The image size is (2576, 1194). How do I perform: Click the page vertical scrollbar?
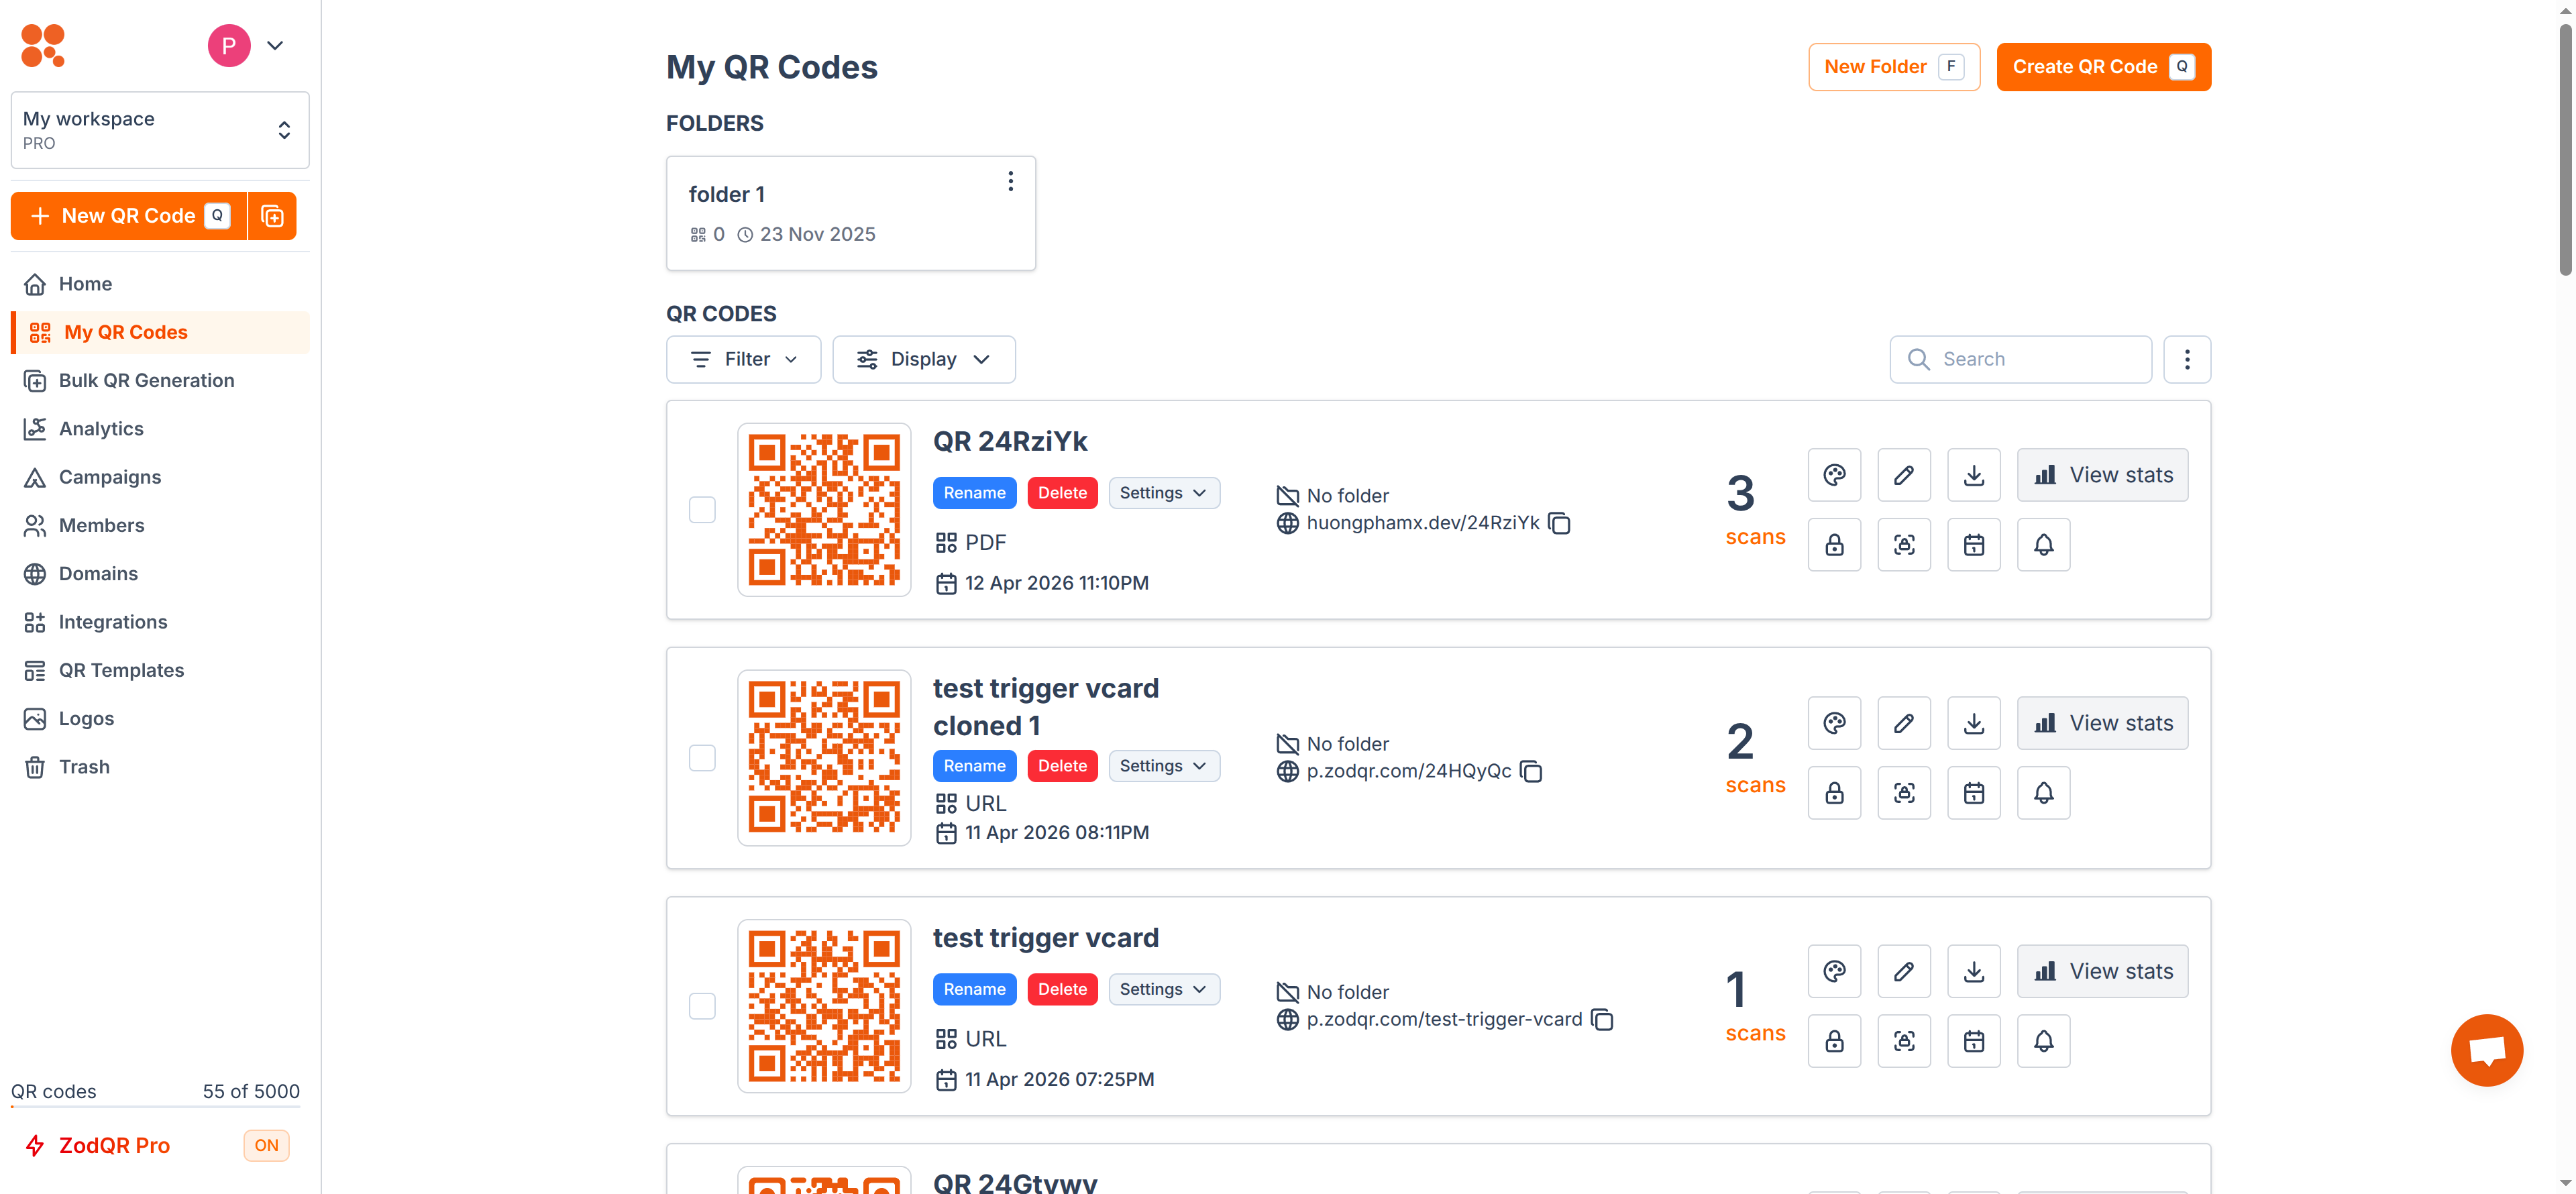[x=2566, y=150]
